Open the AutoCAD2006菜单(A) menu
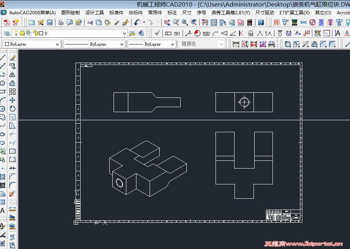350x249 pixels. (33, 13)
